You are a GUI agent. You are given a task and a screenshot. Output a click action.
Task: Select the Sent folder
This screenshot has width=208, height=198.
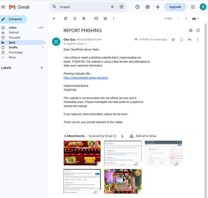pos(22,42)
